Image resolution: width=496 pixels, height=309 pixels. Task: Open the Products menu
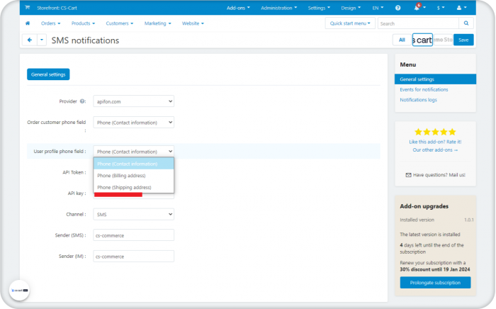83,23
